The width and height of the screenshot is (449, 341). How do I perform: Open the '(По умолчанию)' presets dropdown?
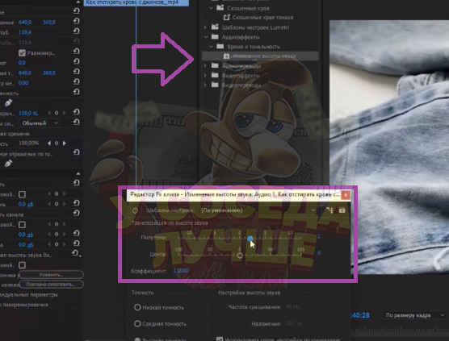(258, 210)
